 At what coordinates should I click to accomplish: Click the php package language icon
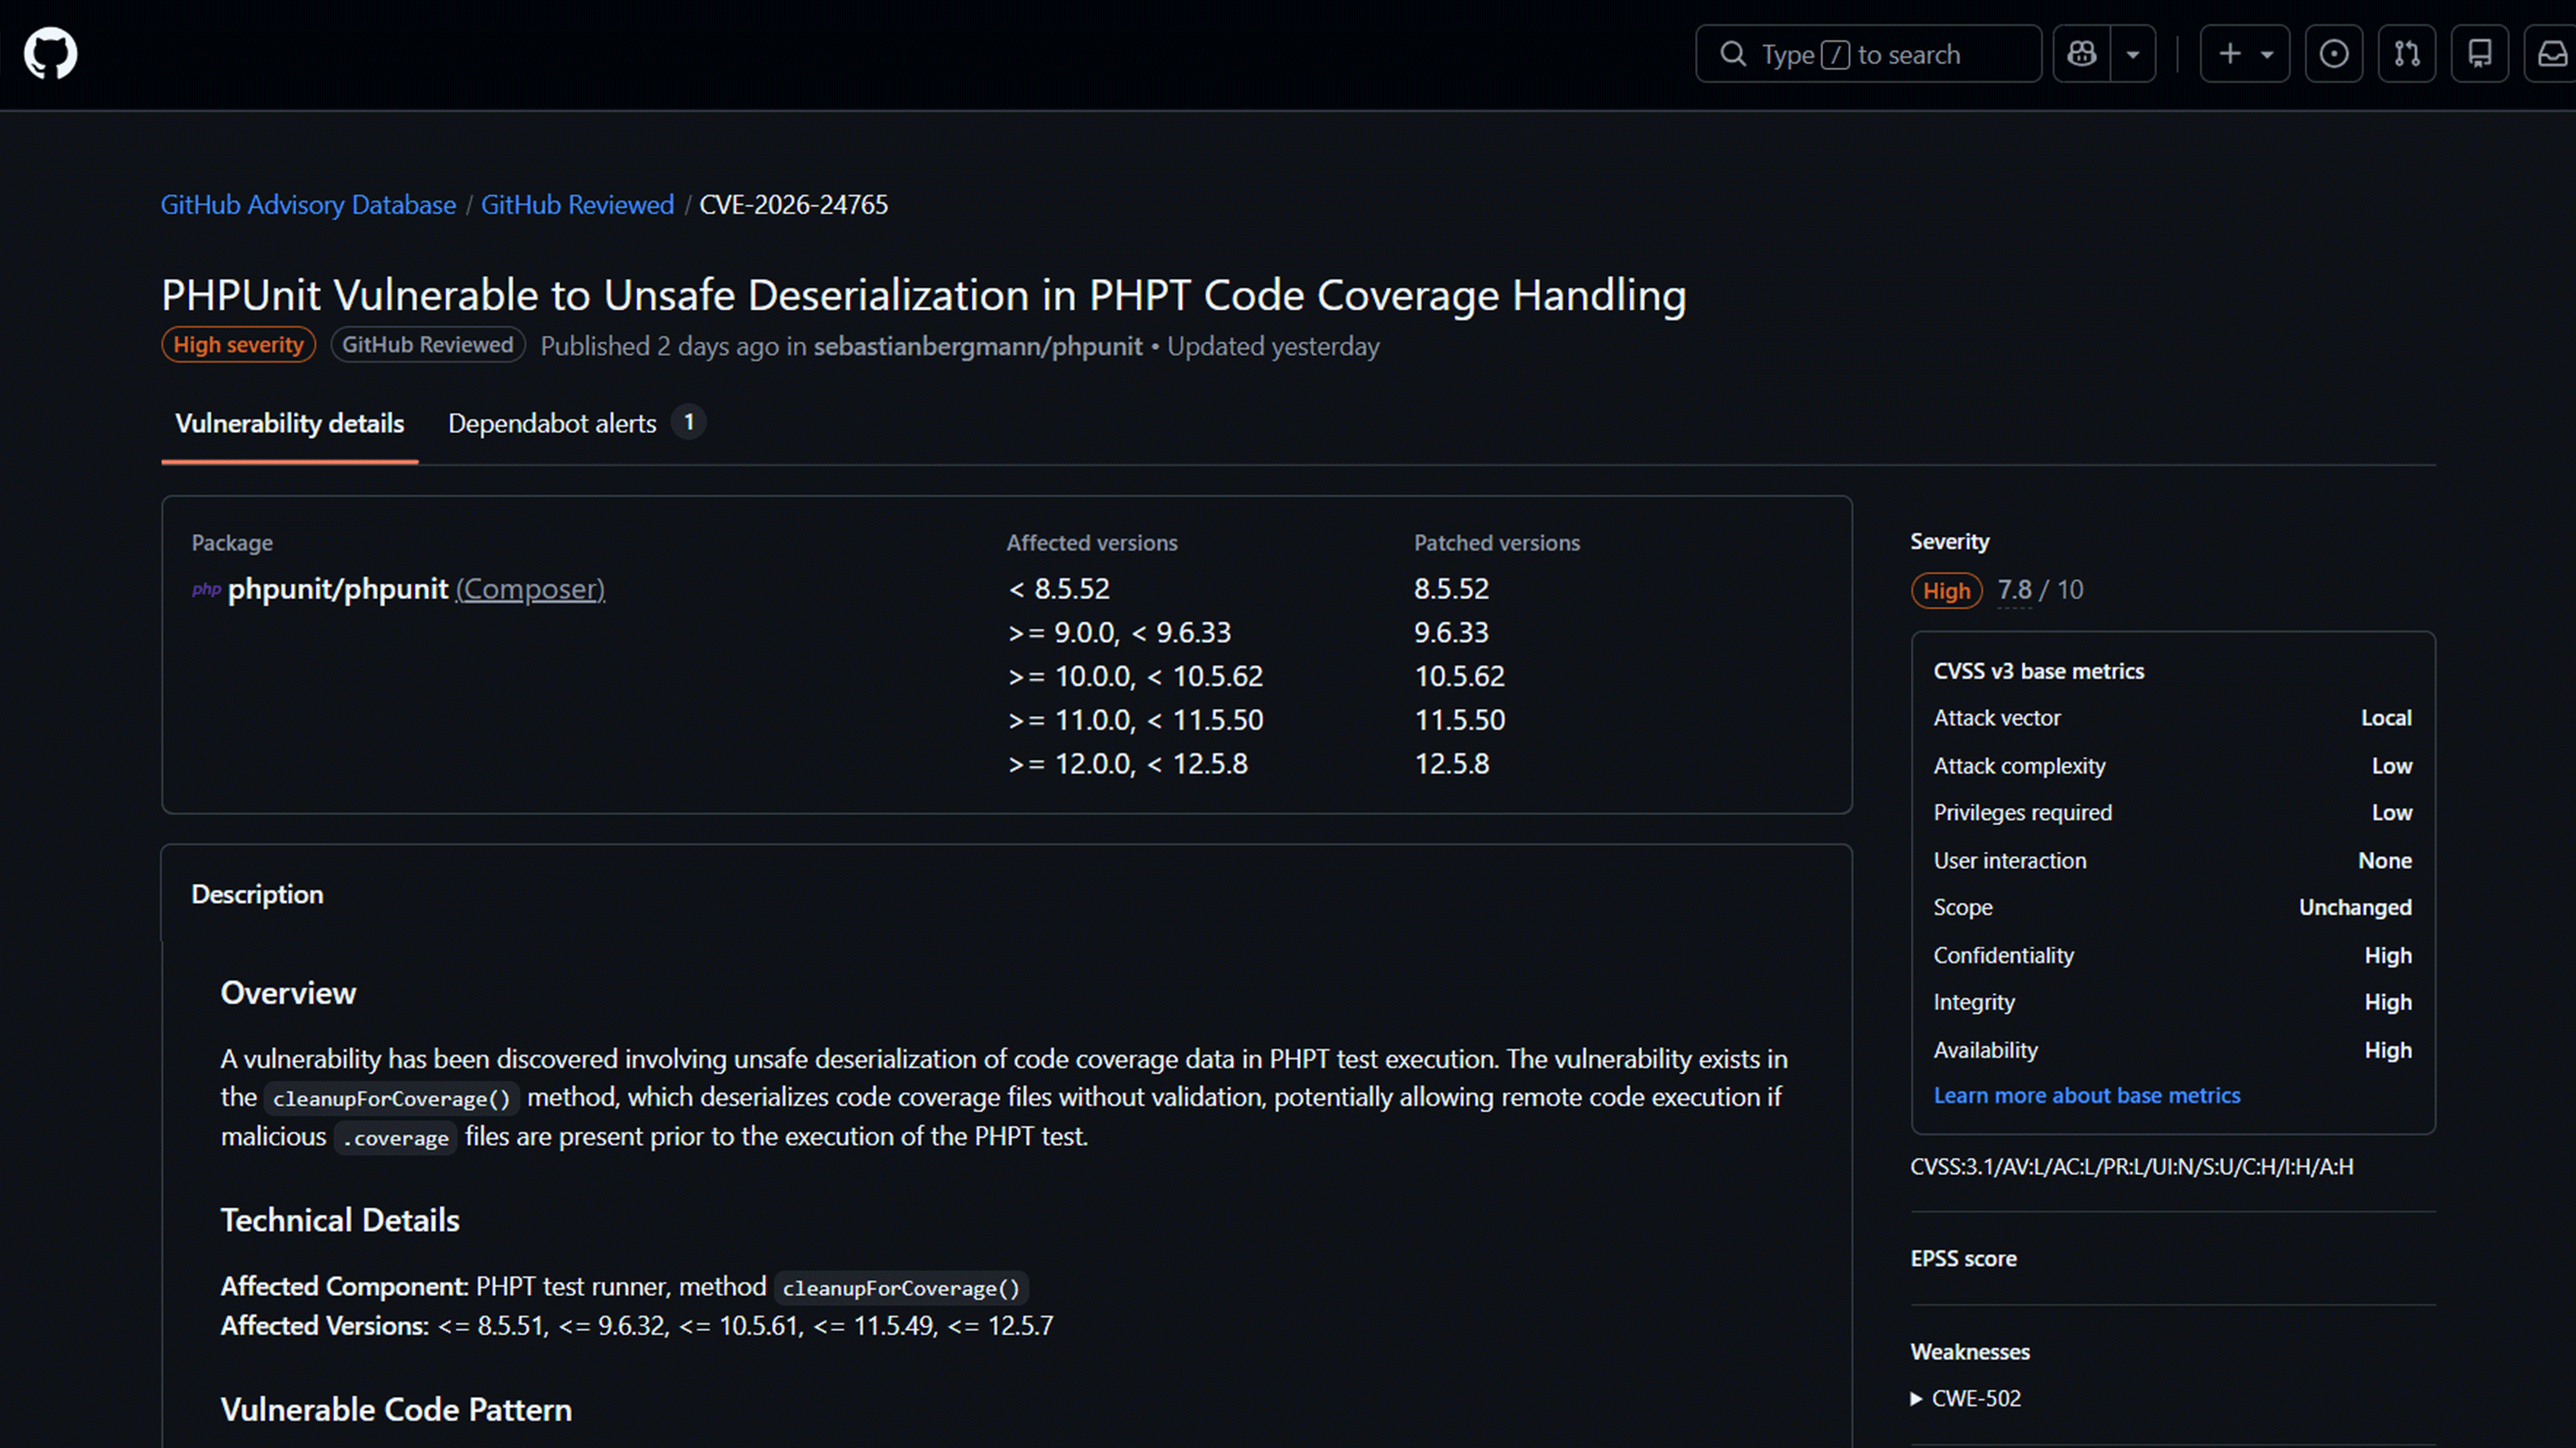click(205, 590)
